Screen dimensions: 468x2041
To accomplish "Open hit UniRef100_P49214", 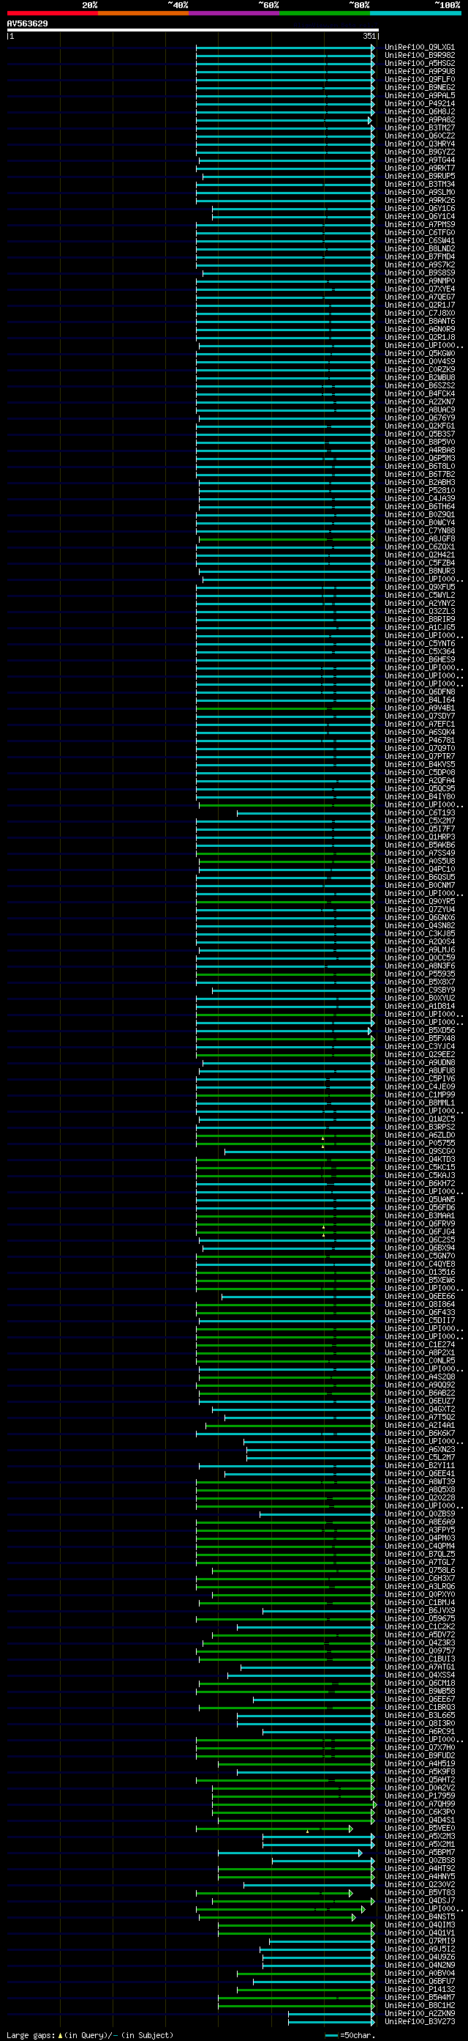I will 420,104.
